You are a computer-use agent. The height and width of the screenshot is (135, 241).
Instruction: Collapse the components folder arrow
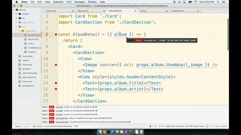click(19, 31)
